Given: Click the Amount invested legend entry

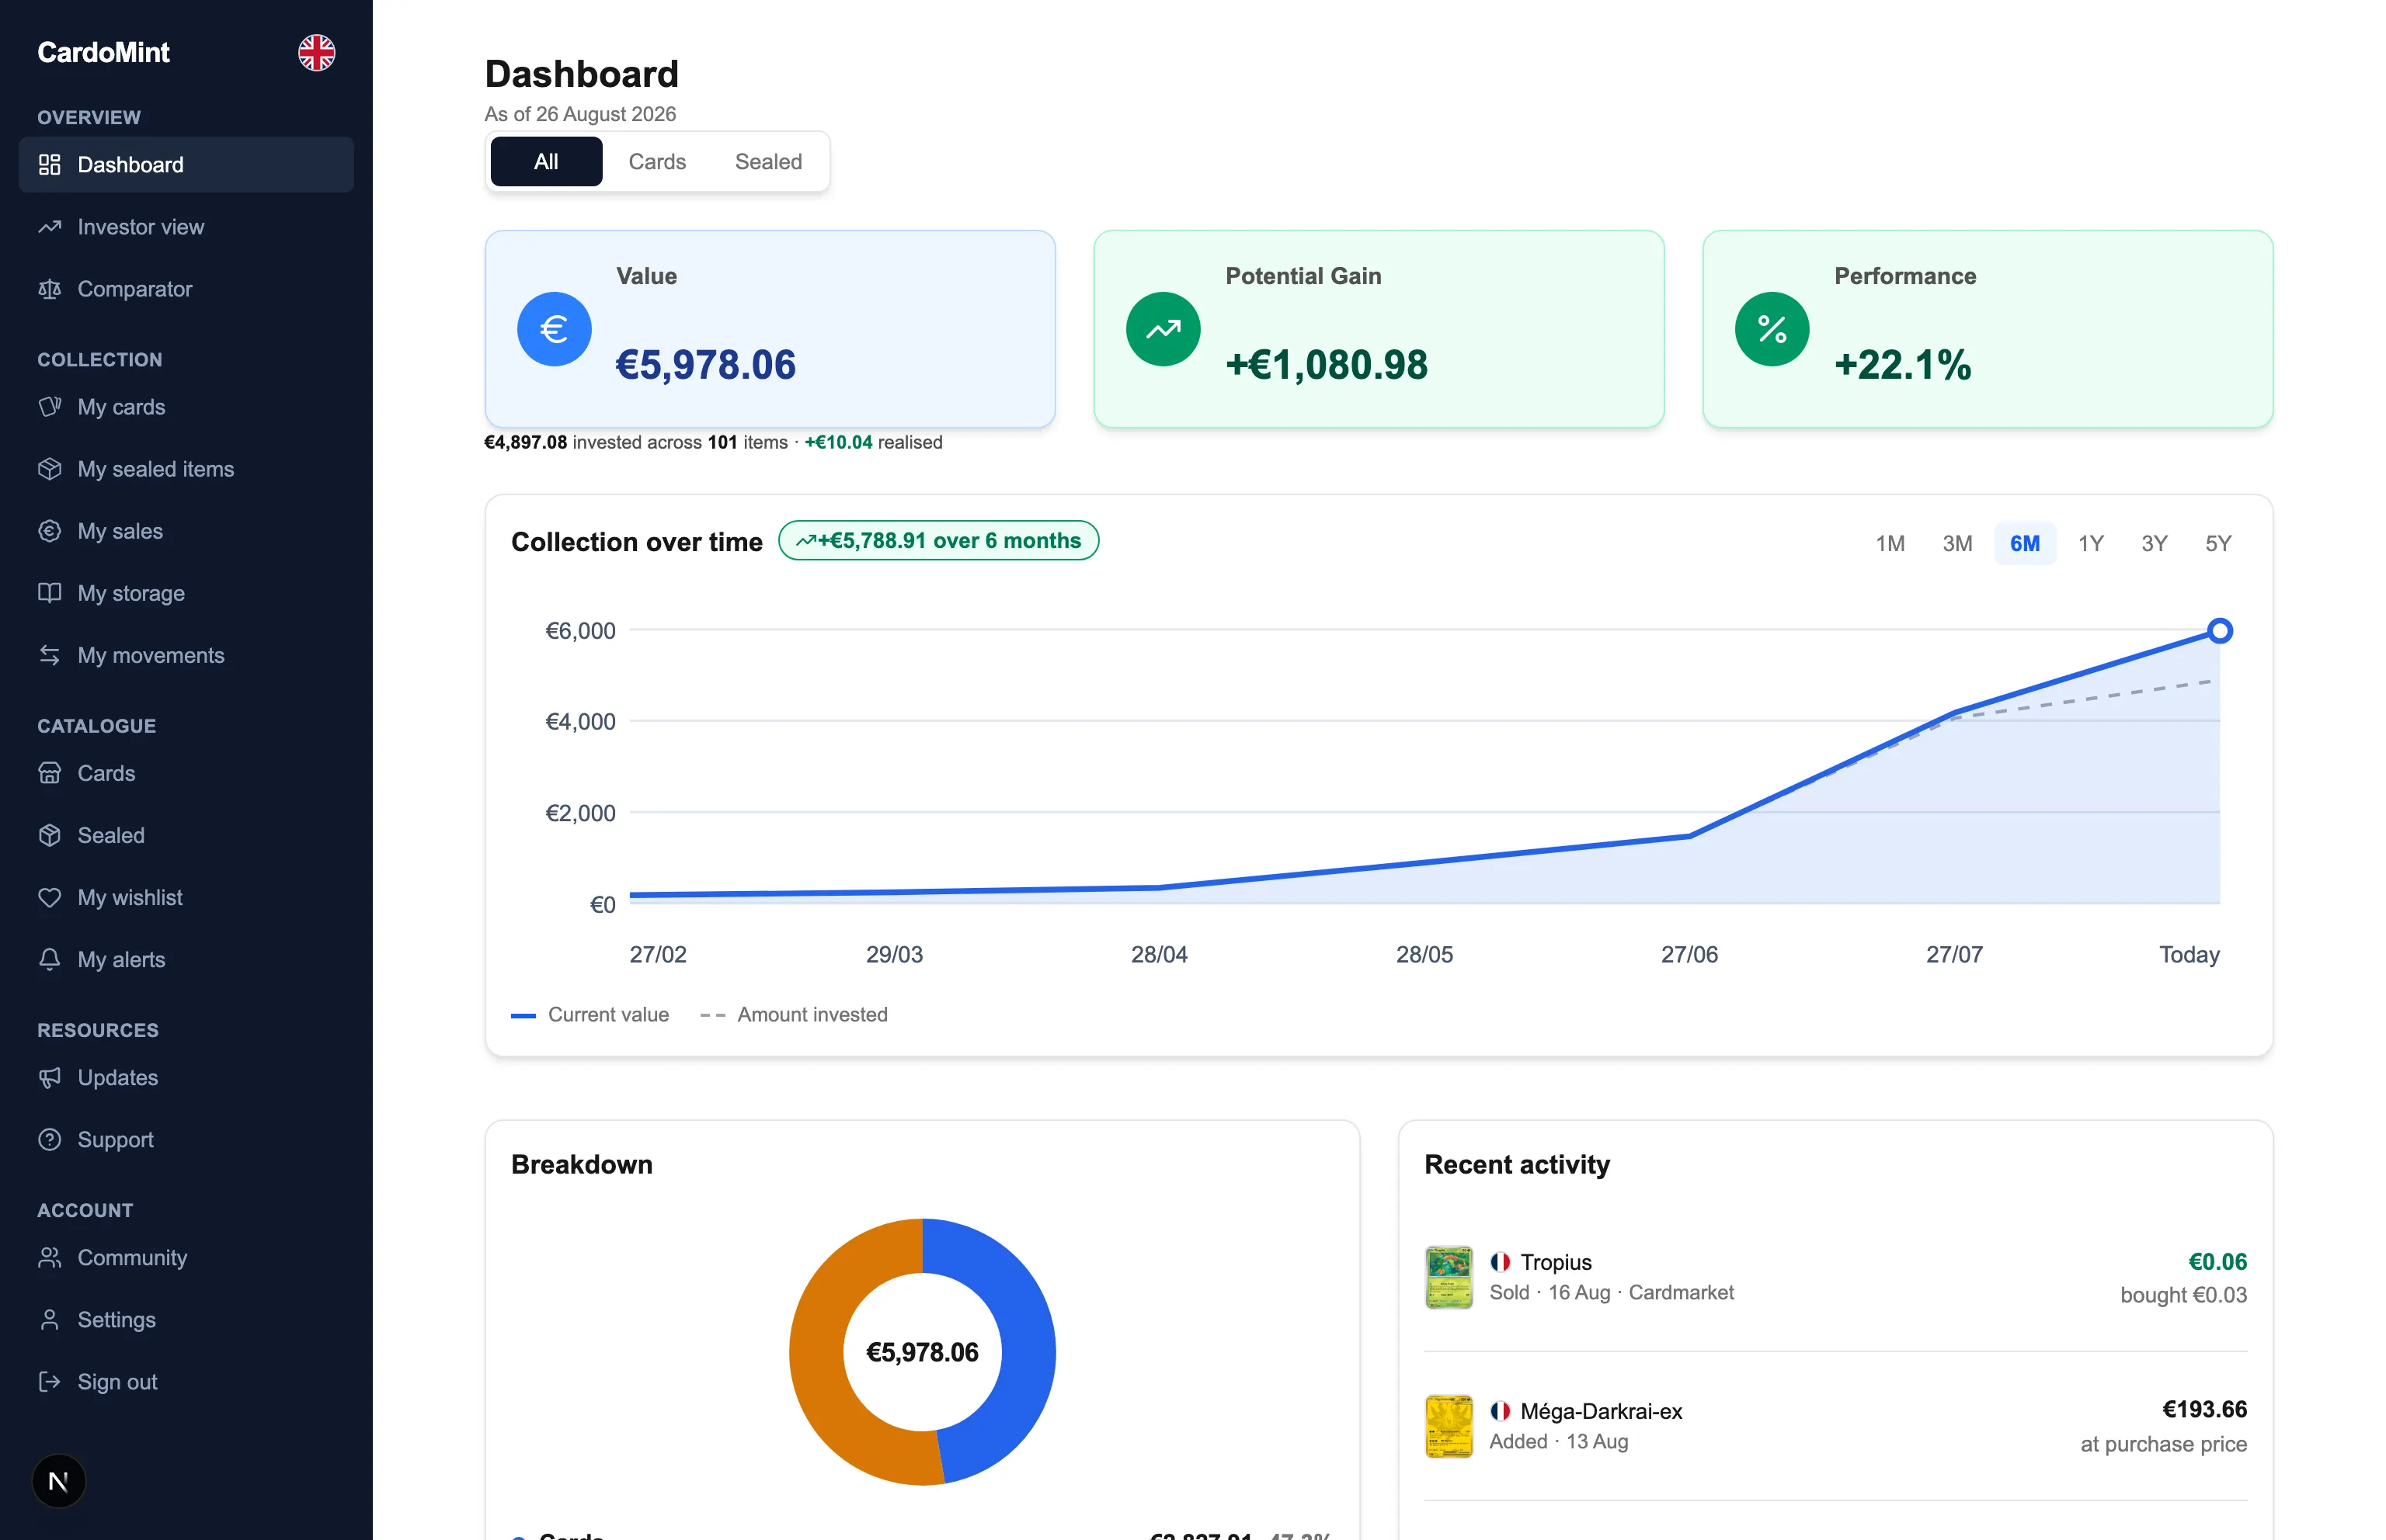Looking at the screenshot, I should [x=793, y=1014].
